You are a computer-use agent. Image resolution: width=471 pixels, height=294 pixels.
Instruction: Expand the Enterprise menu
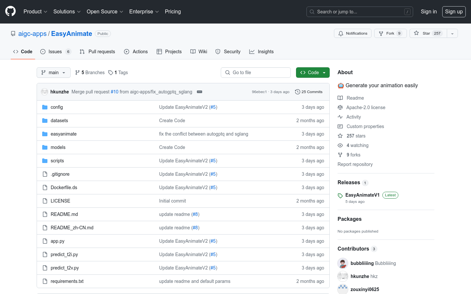click(144, 11)
